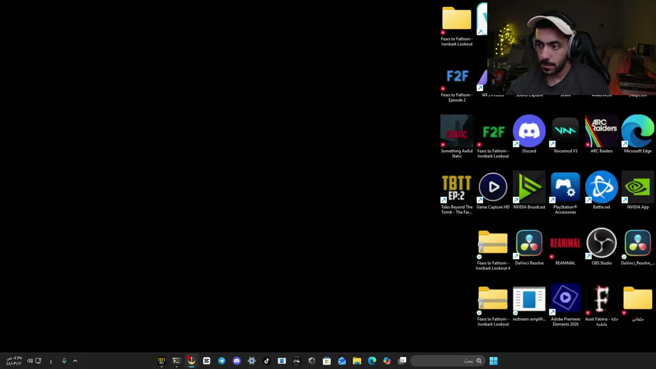Select the Aunt Fatima desktop icon
The height and width of the screenshot is (369, 656).
(x=602, y=306)
